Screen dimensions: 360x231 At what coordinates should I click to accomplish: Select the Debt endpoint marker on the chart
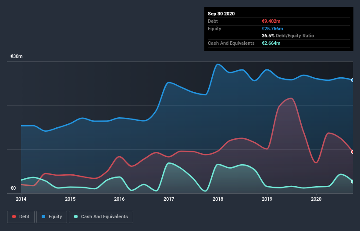click(353, 152)
